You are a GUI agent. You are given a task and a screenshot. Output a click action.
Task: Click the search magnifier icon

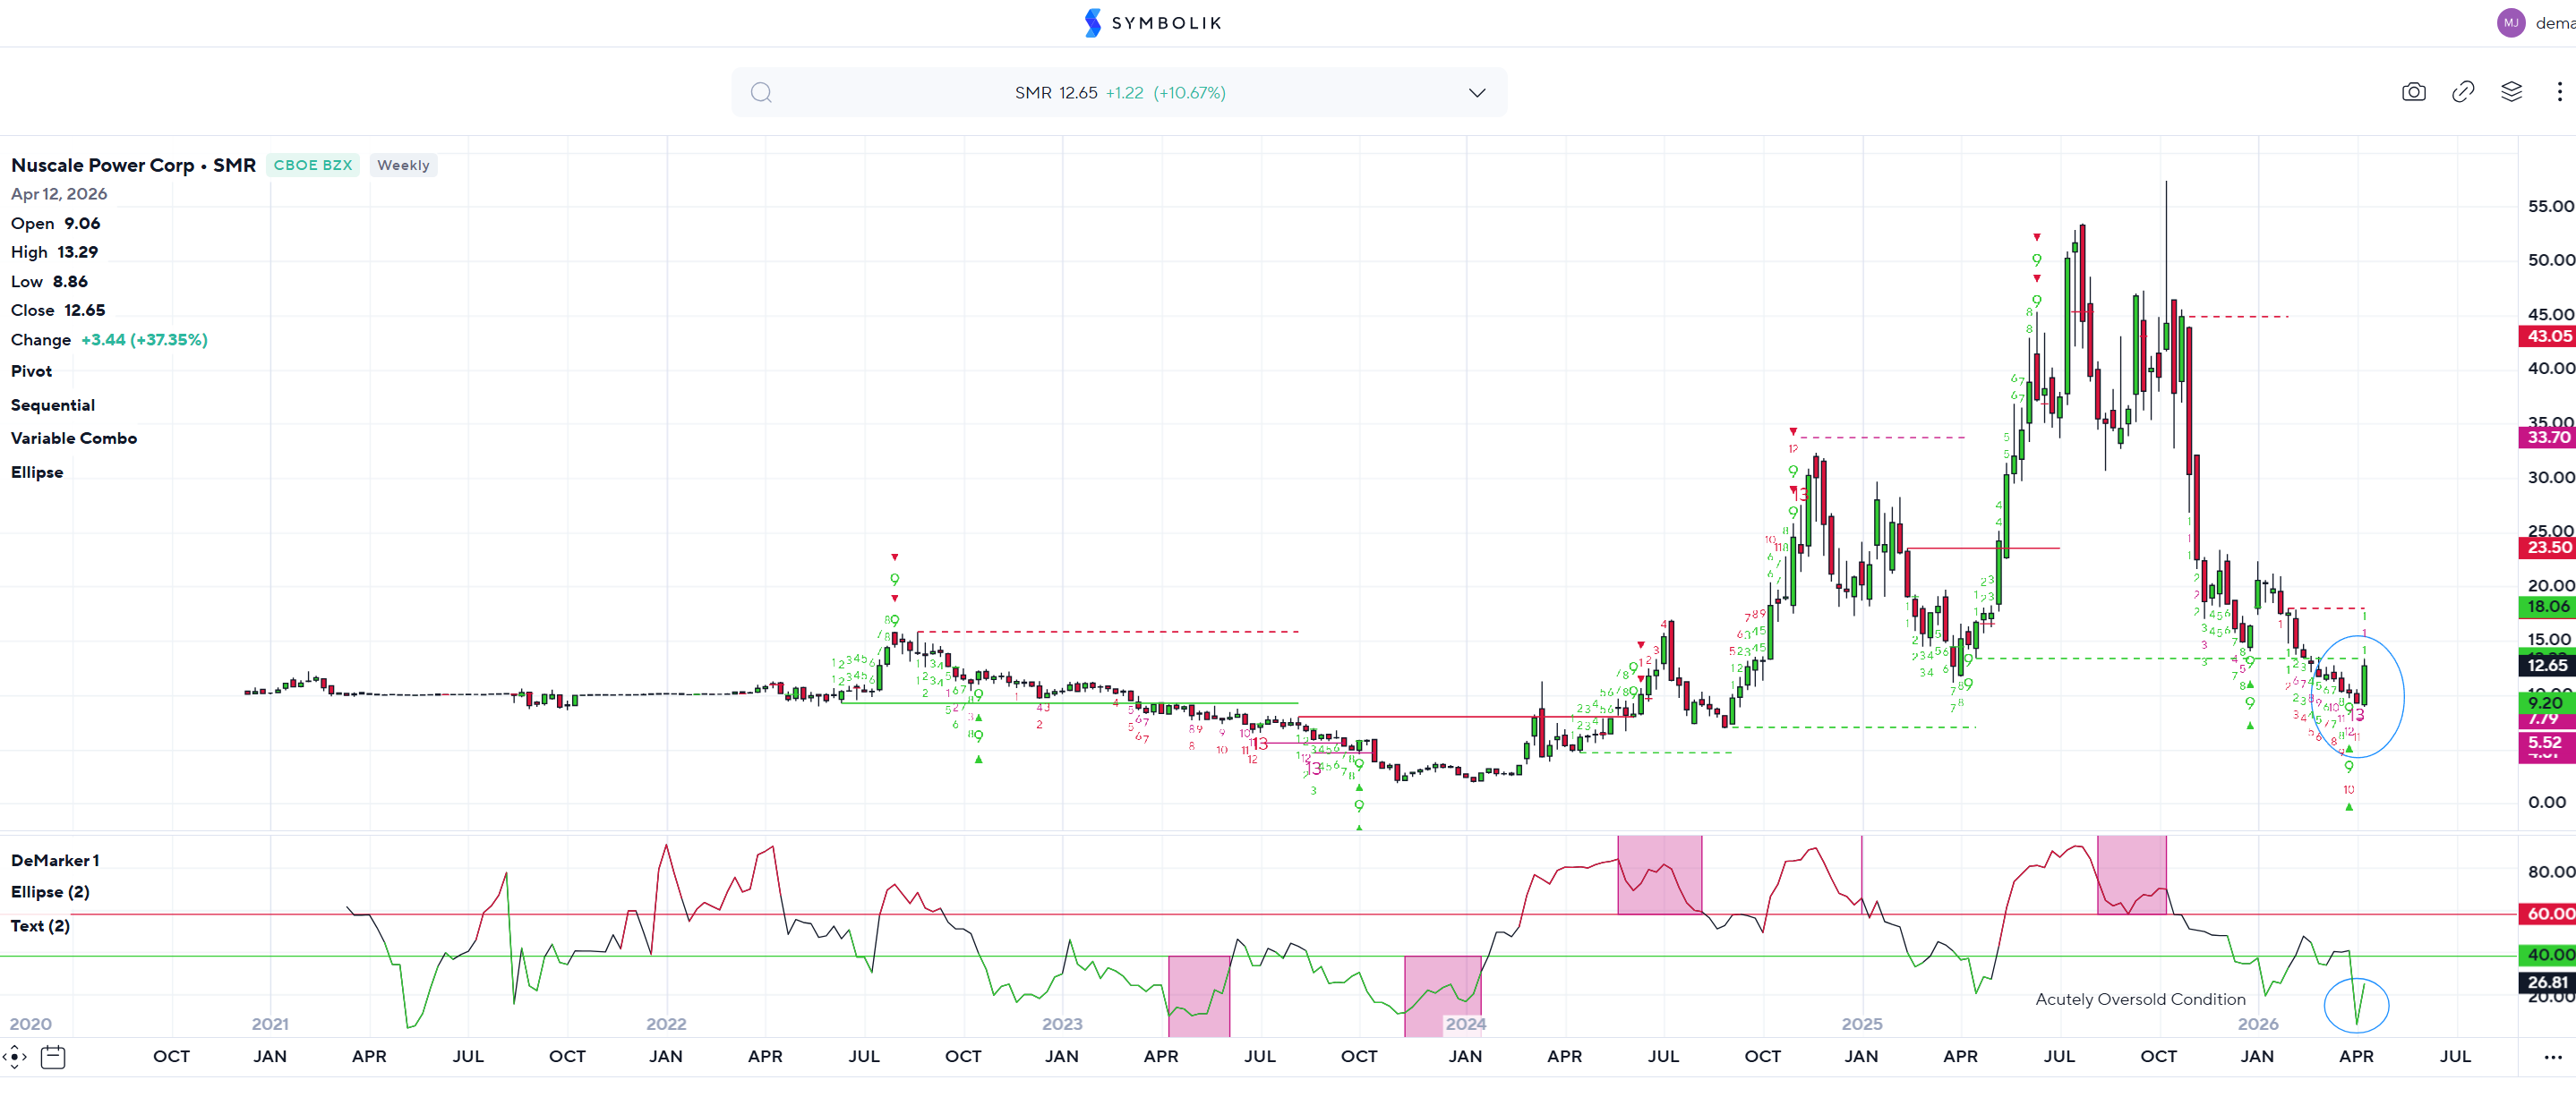[761, 93]
